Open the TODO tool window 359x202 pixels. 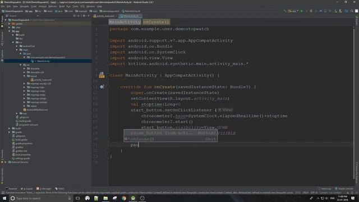(59, 189)
